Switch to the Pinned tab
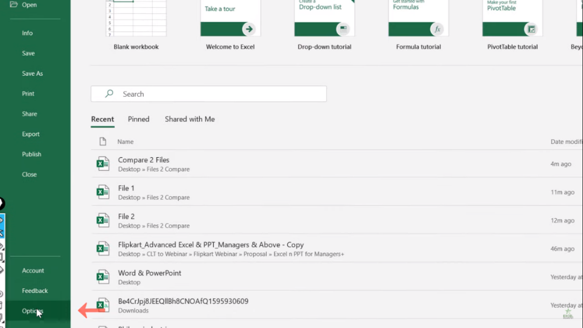The image size is (583, 328). [x=139, y=120]
